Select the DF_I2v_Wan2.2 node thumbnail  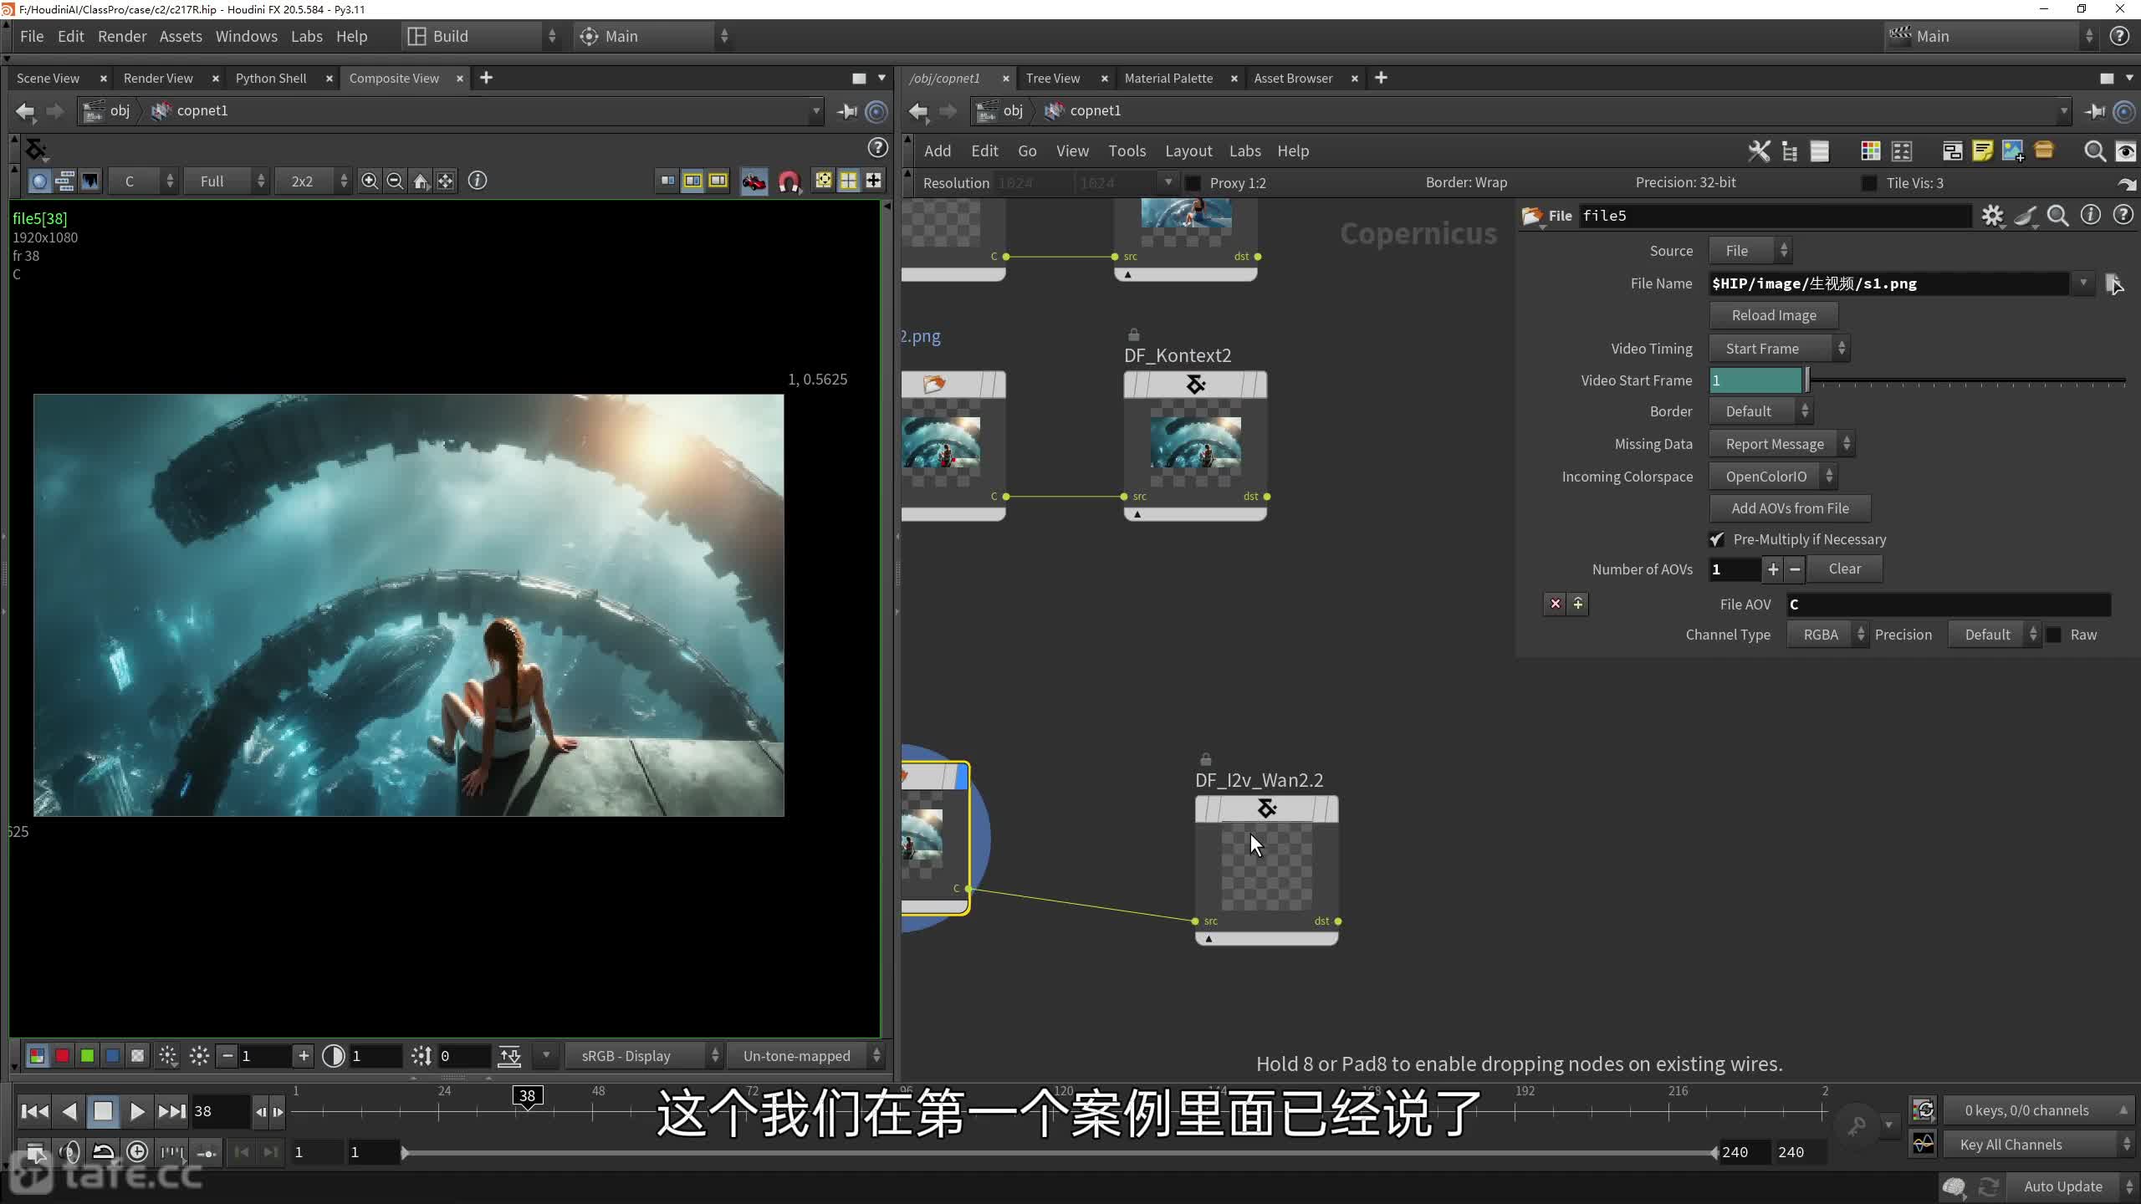1266,866
